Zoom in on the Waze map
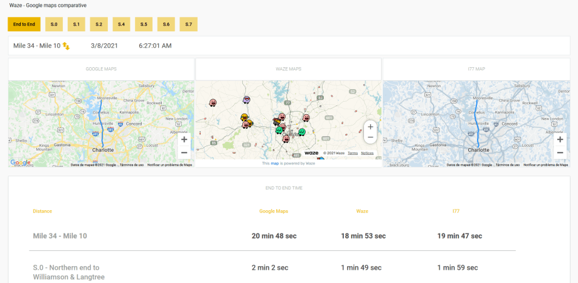Screen dimensions: 578x283 coord(370,127)
